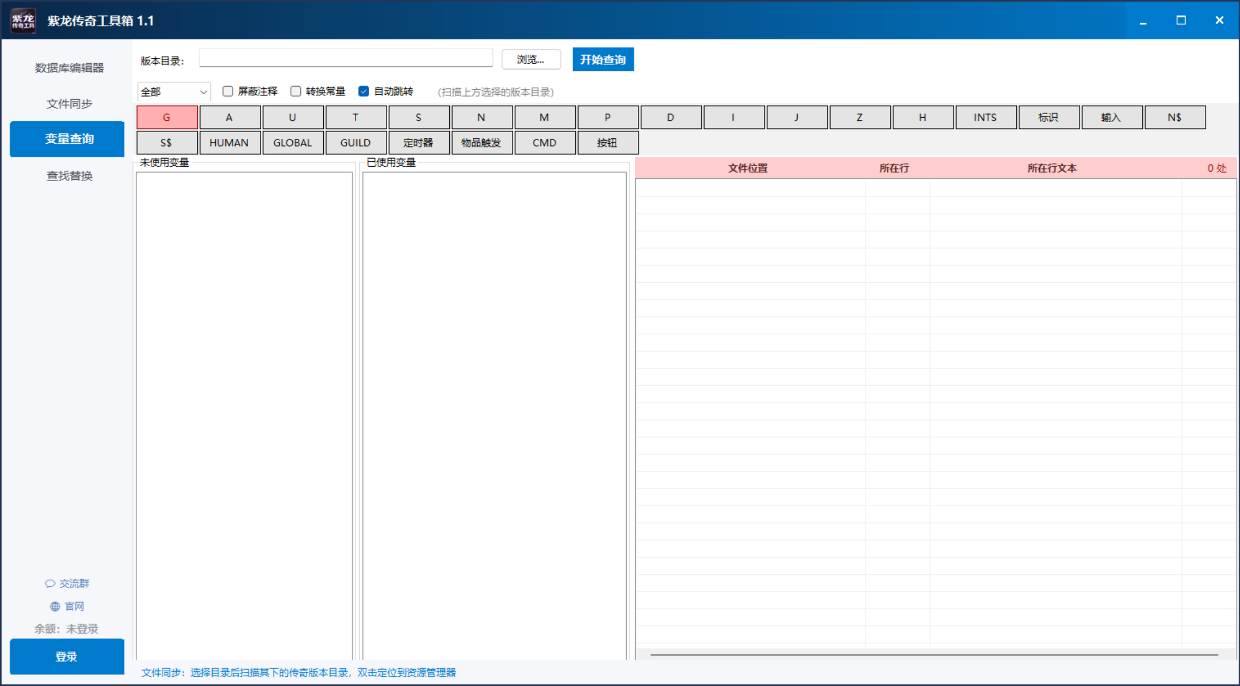This screenshot has width=1240, height=686.
Task: Maximize the 紫龙传奇工具箱 window
Action: pos(1181,21)
